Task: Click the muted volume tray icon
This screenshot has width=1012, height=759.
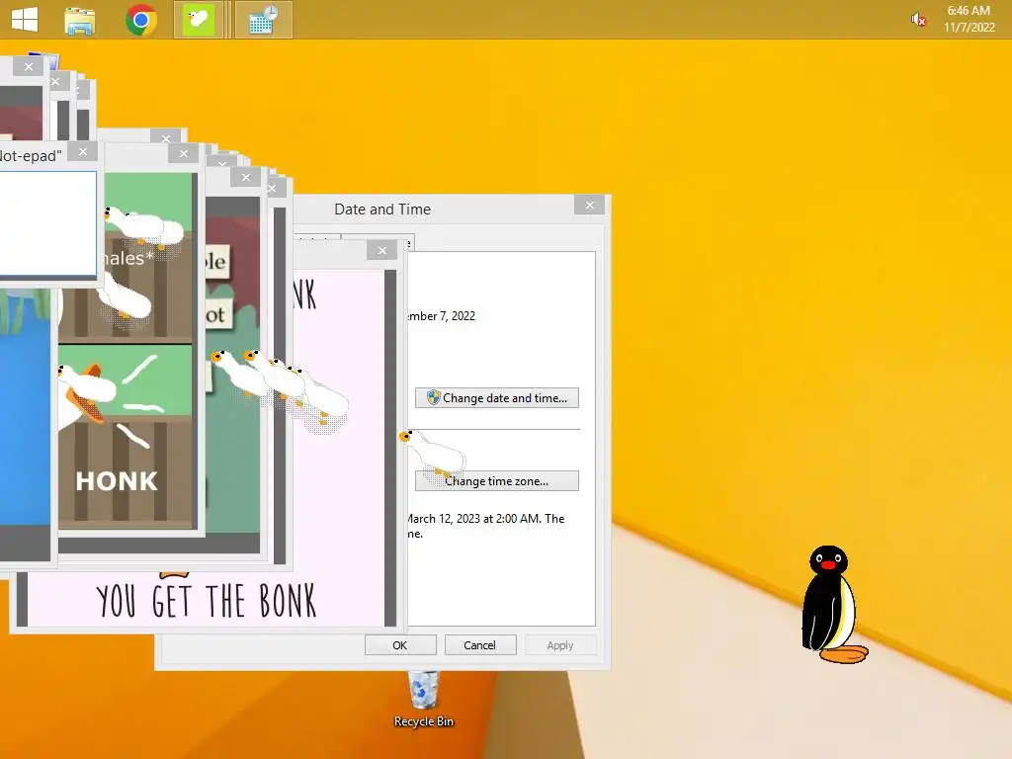Action: [x=918, y=20]
